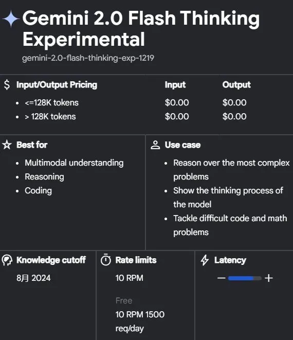Select the <=128K tokens pricing row

click(146, 102)
